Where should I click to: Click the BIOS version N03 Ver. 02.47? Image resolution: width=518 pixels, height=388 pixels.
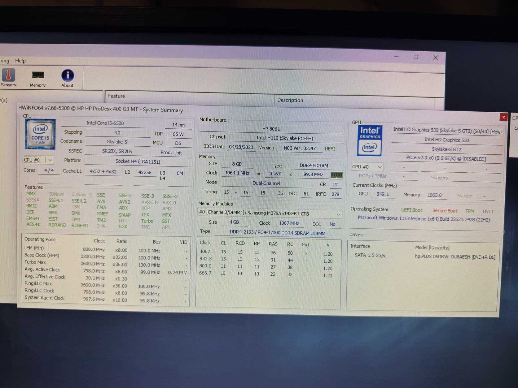pos(300,148)
